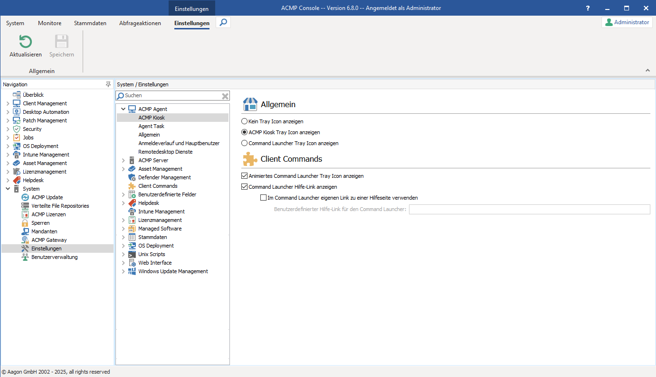Open the Stammdaten ribbon tab
The height and width of the screenshot is (377, 656).
[x=90, y=23]
